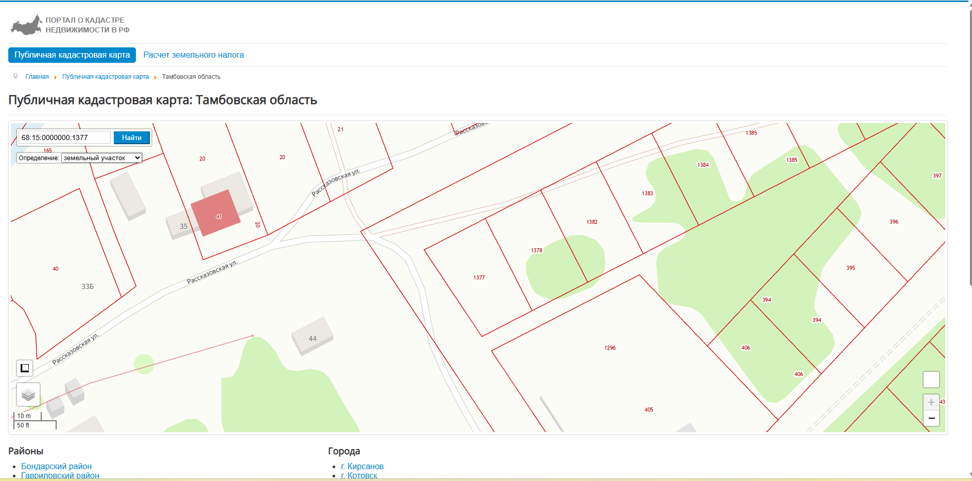
Task: Open Бондарский район link
Action: click(57, 466)
